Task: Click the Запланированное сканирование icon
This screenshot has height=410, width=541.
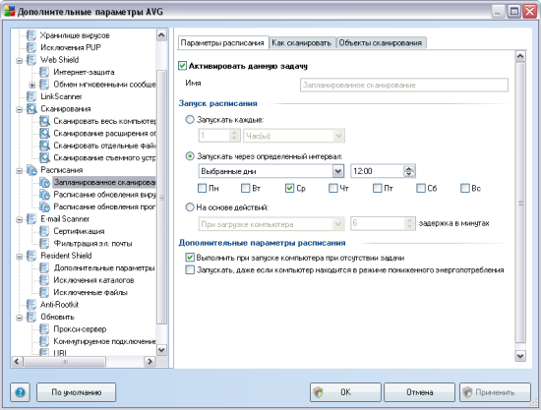Action: click(44, 182)
